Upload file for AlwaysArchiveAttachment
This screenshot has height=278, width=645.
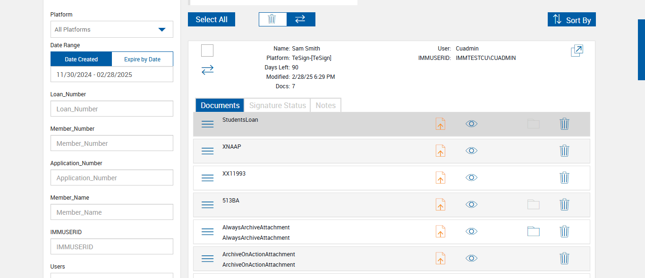440,231
